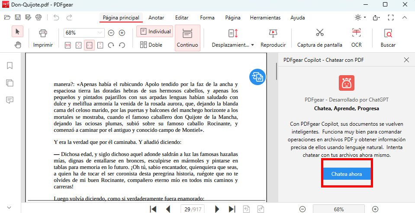The height and width of the screenshot is (213, 415).
Task: Go to the next page arrow
Action: [x=217, y=209]
